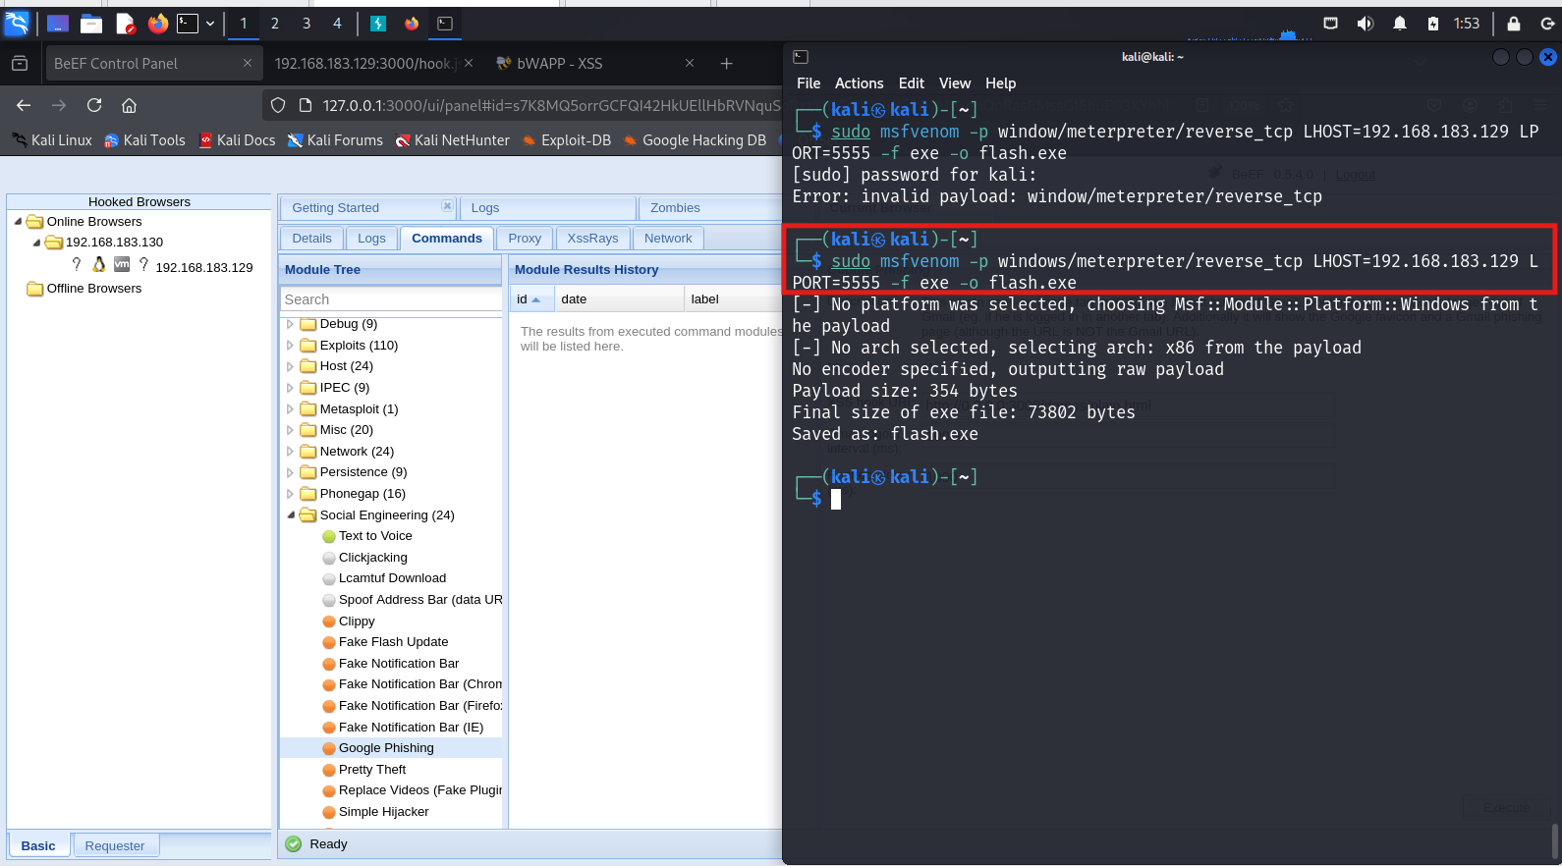Click the Firefox address bar URL
The width and height of the screenshot is (1562, 866).
[x=552, y=105]
